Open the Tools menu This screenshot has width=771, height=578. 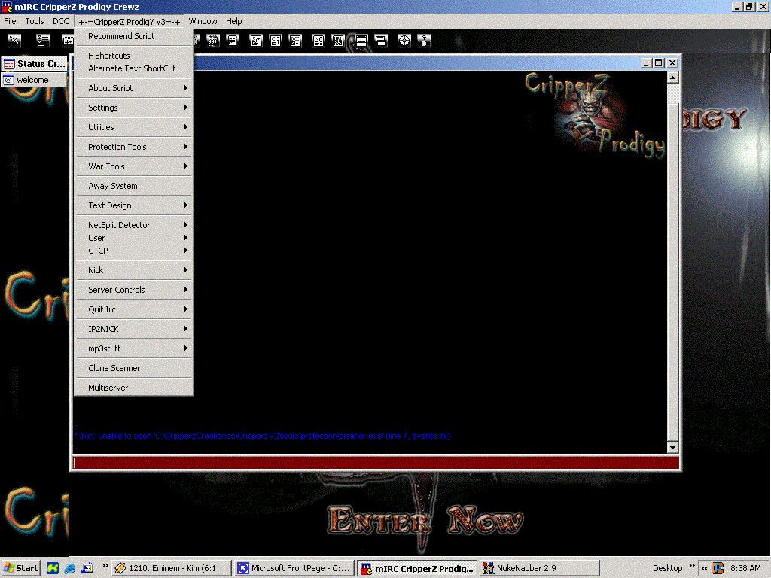coord(35,21)
